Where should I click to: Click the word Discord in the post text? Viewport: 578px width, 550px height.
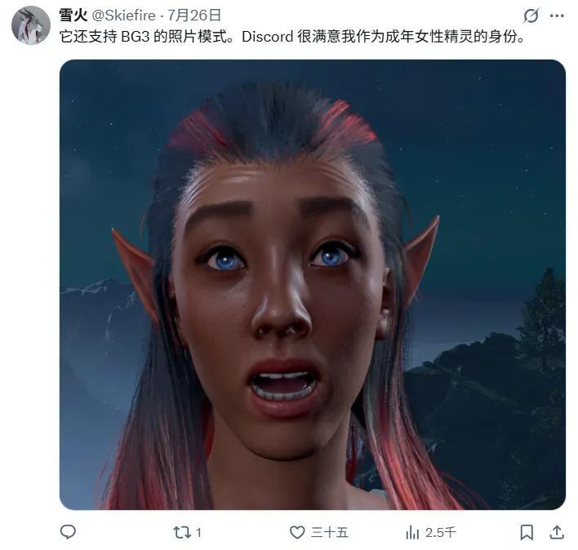click(x=267, y=37)
